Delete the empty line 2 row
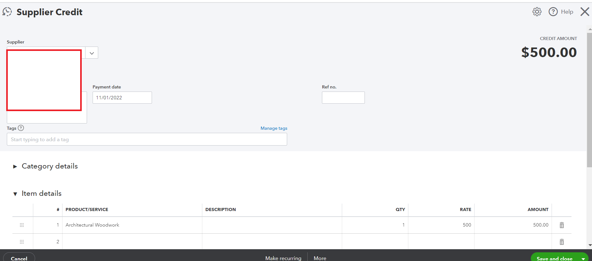This screenshot has height=261, width=592. [x=562, y=242]
